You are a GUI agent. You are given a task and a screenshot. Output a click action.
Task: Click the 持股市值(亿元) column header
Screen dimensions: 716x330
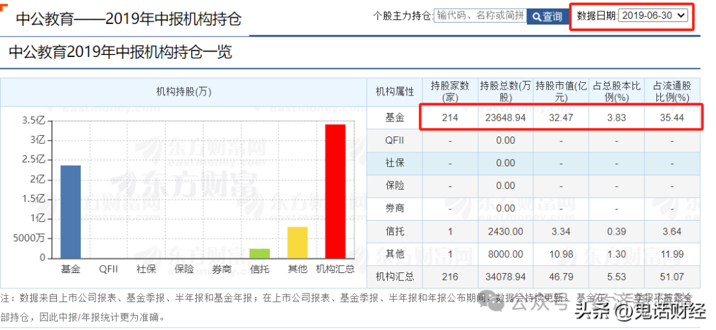561,91
